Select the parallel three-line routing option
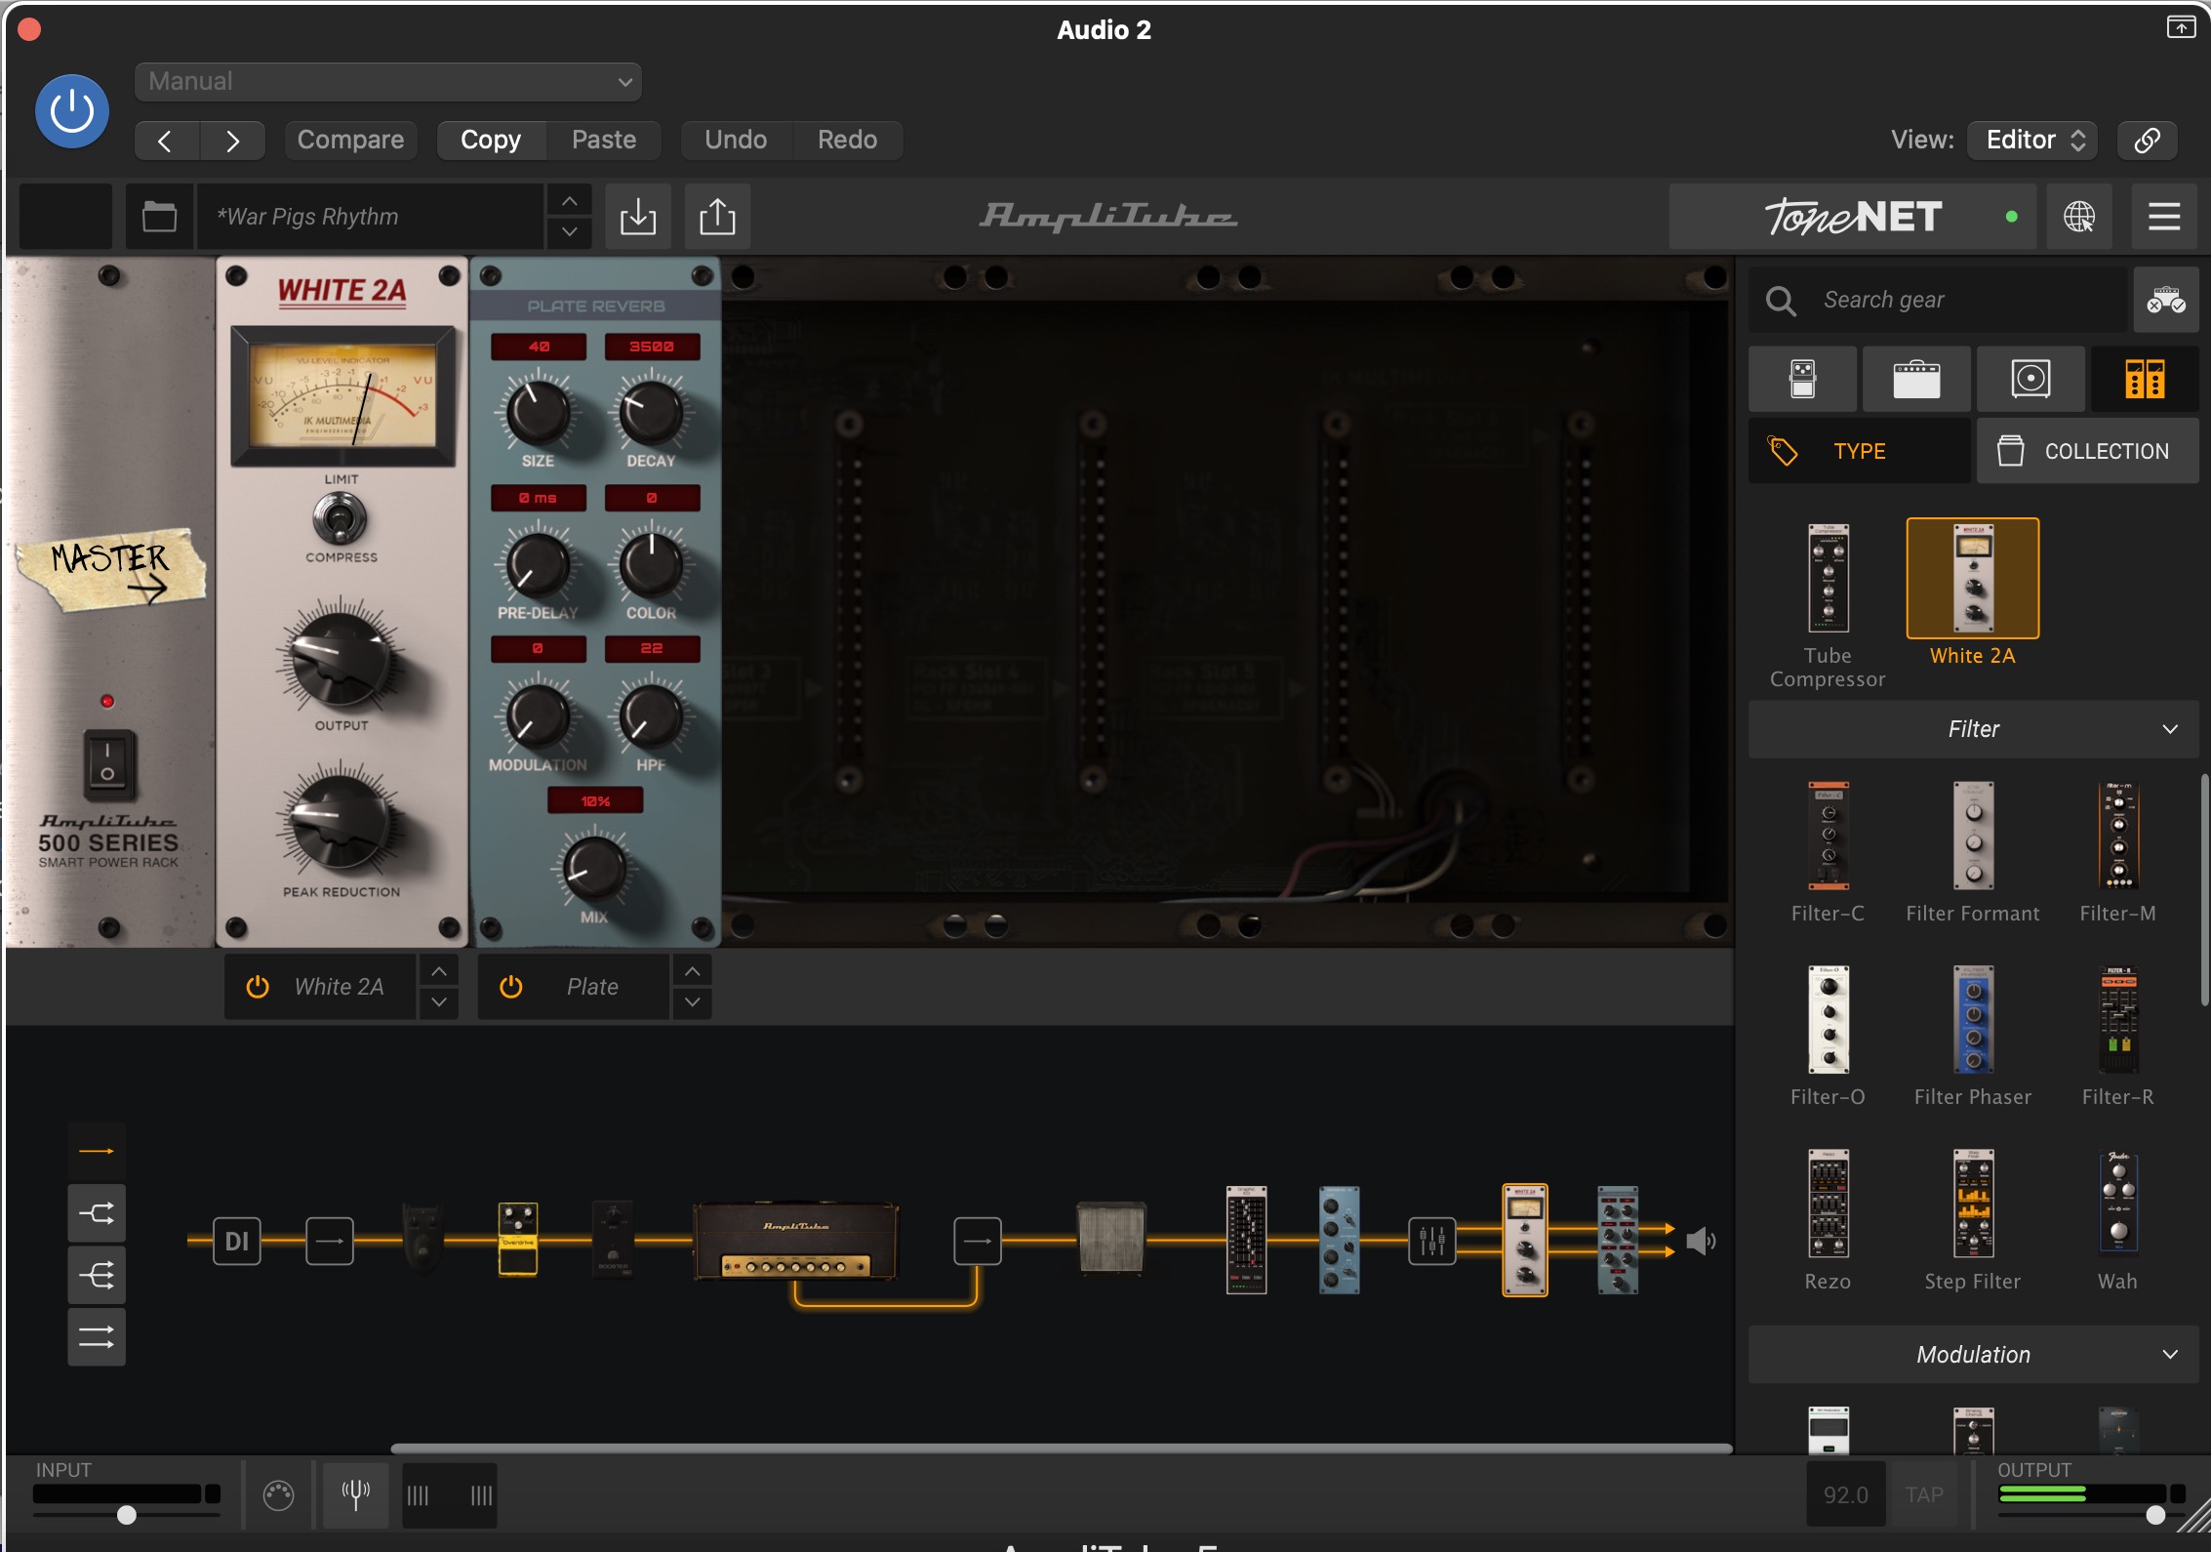Screen dimensions: 2211x1552 [97, 1337]
